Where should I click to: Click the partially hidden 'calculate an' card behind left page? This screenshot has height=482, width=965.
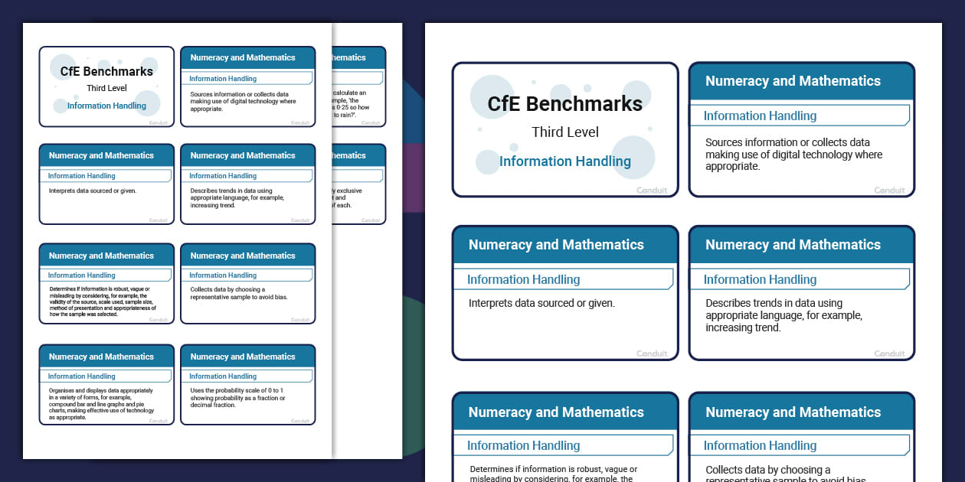click(358, 86)
